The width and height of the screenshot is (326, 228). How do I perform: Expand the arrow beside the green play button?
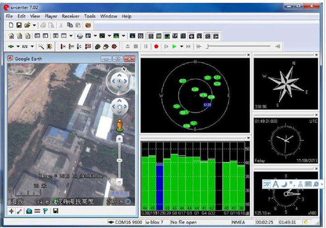click(x=182, y=46)
